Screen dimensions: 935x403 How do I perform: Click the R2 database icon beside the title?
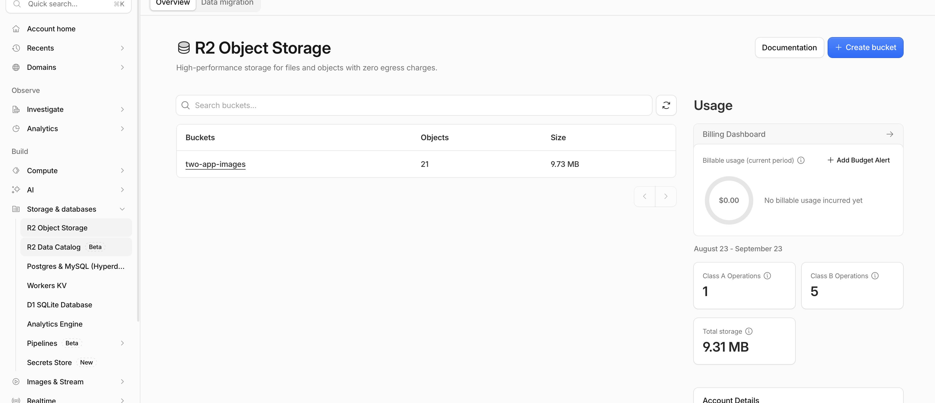[184, 48]
